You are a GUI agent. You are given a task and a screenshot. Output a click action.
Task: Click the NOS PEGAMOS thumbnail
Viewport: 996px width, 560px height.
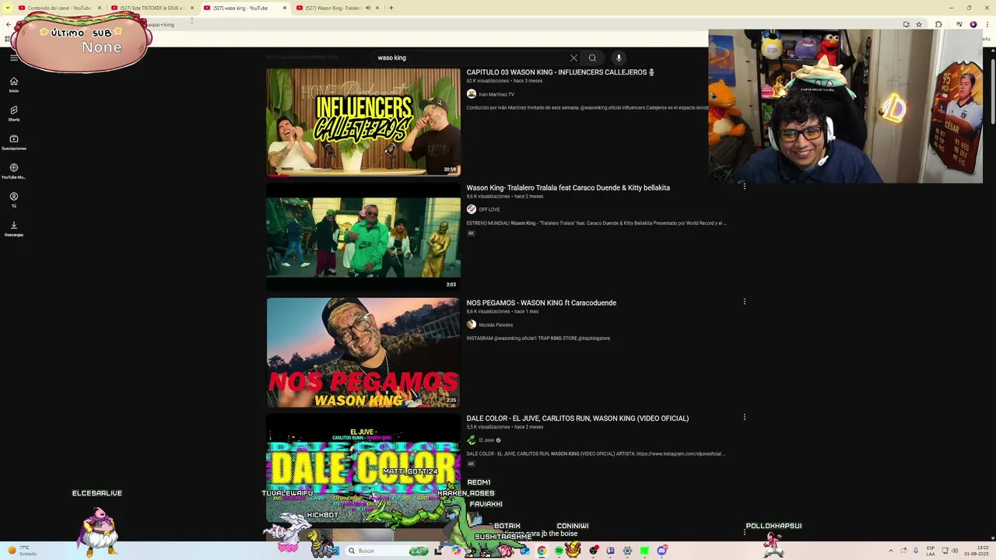click(x=363, y=352)
